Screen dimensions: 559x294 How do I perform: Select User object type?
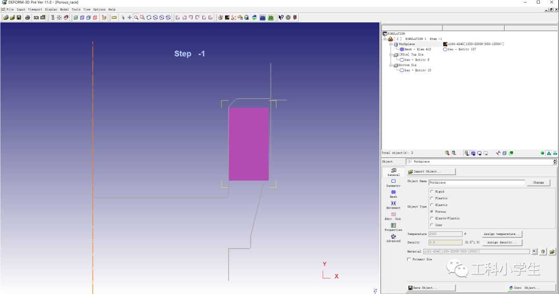[432, 225]
